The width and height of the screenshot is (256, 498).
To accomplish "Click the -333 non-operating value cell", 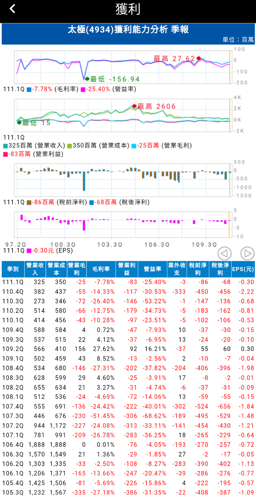I will pos(178,292).
